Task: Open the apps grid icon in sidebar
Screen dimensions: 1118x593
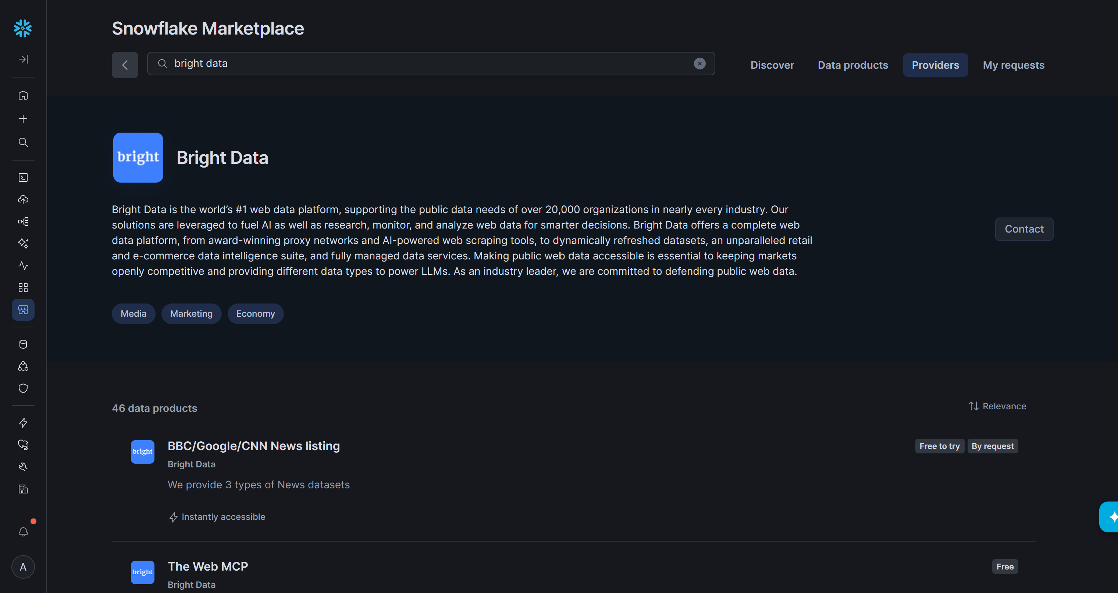Action: pyautogui.click(x=23, y=288)
